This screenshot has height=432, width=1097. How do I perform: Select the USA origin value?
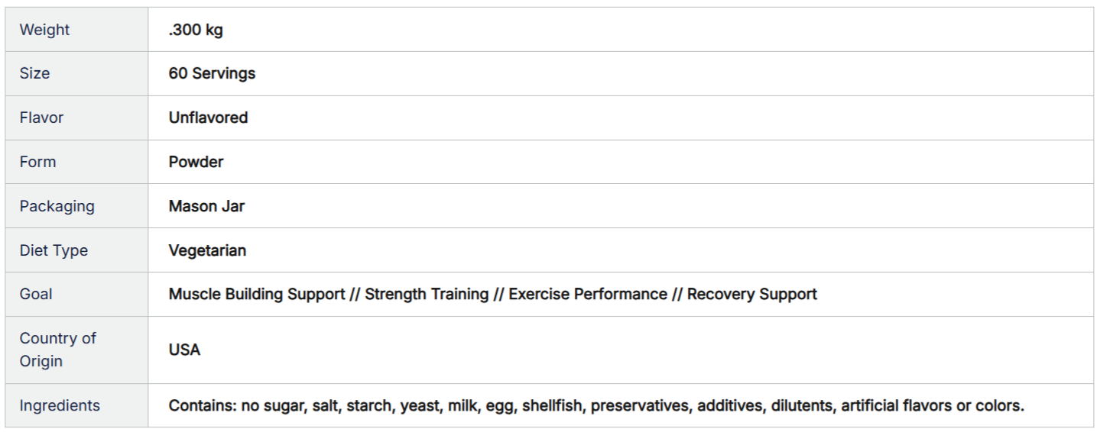coord(184,350)
